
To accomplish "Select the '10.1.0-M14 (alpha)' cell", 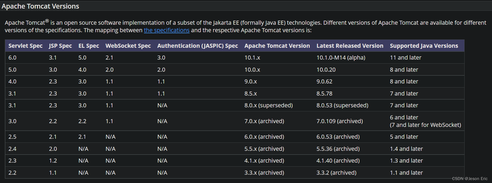I will pos(341,58).
